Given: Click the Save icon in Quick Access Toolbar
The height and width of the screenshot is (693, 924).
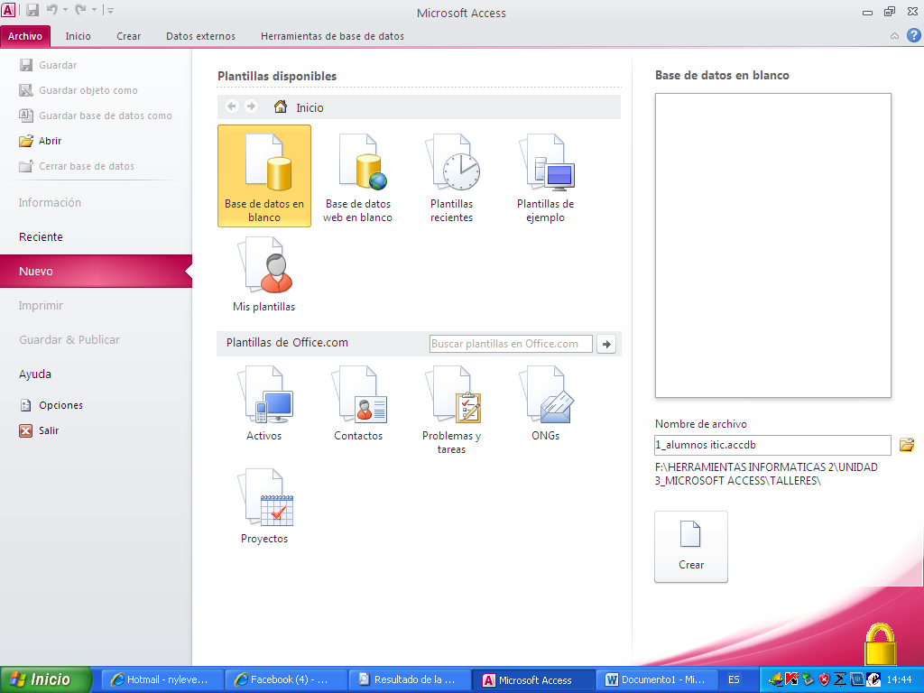Looking at the screenshot, I should (x=33, y=9).
